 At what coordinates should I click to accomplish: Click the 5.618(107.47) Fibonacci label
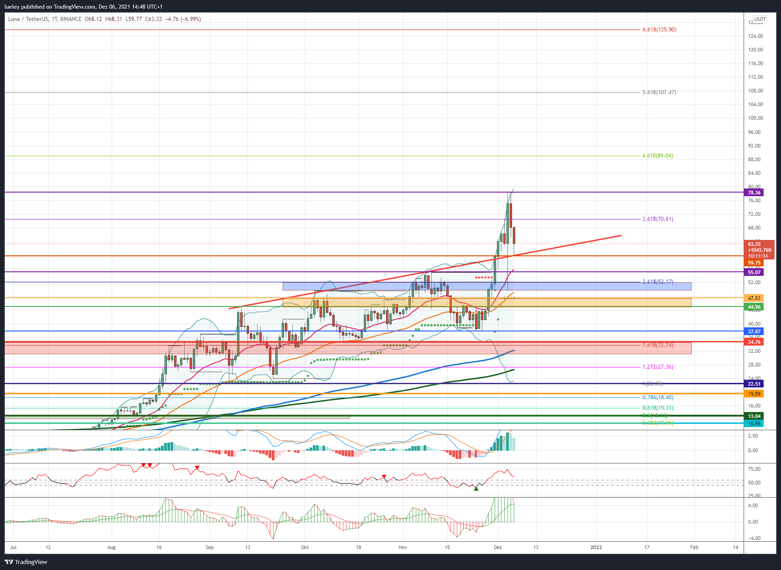click(x=659, y=92)
